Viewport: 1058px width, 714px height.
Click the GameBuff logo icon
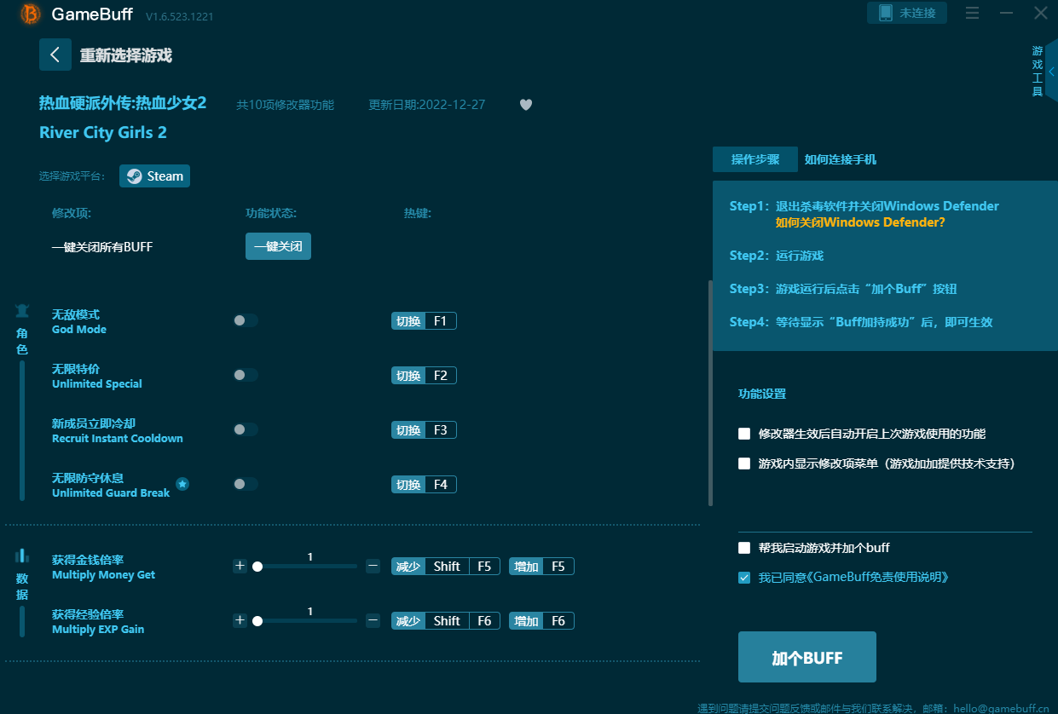(31, 14)
